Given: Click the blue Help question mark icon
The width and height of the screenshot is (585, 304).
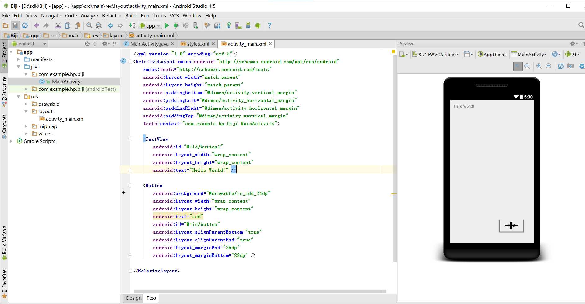Looking at the screenshot, I should tap(270, 25).
